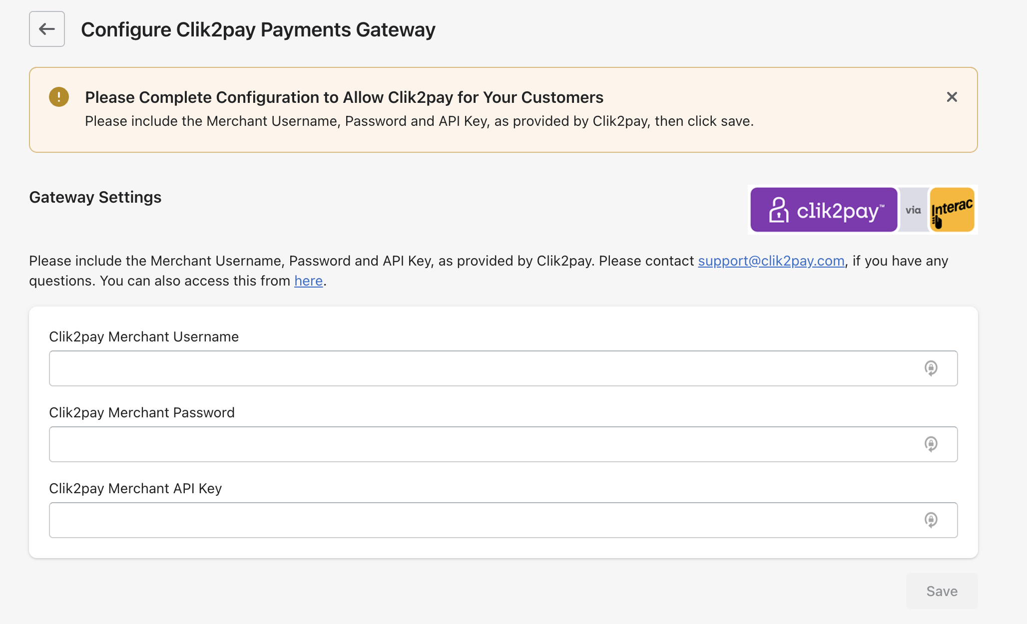The width and height of the screenshot is (1027, 624).
Task: Click the "Clik2pay Merchant Username" label
Action: coord(144,337)
